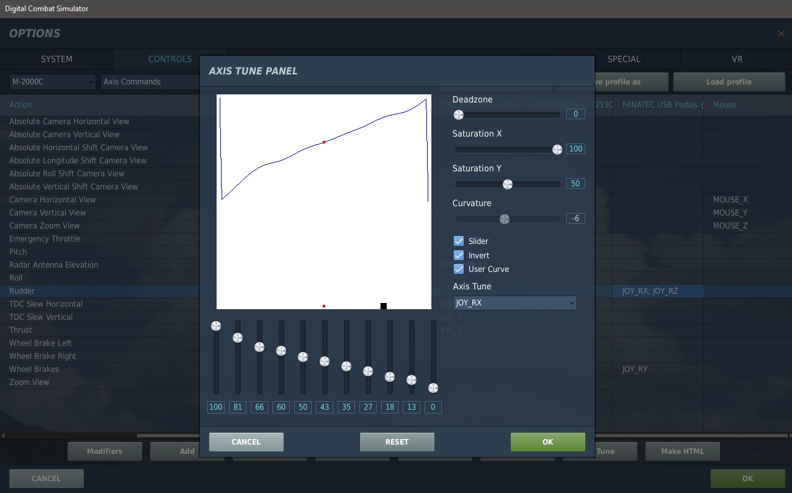This screenshot has height=493, width=792.
Task: Click the curve slider with value 13
Action: click(x=412, y=380)
